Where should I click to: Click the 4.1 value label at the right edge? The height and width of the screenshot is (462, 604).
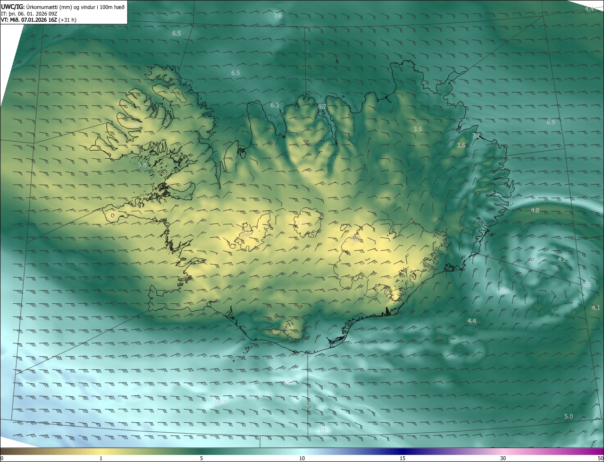click(596, 308)
